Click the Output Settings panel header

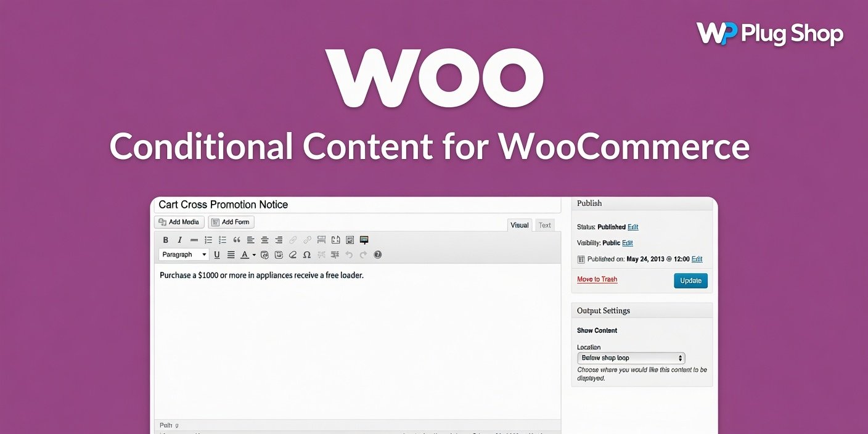[642, 311]
